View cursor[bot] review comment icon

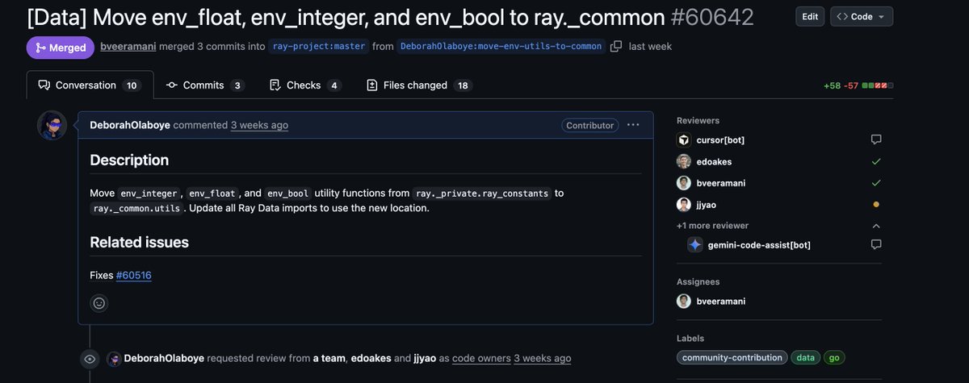click(x=876, y=139)
